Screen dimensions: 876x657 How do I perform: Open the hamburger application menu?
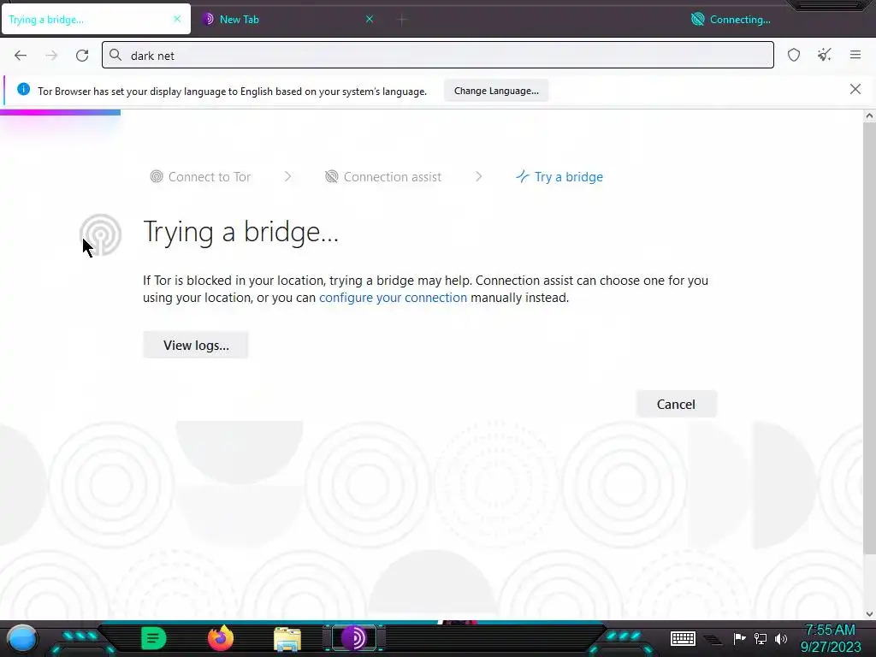tap(855, 55)
